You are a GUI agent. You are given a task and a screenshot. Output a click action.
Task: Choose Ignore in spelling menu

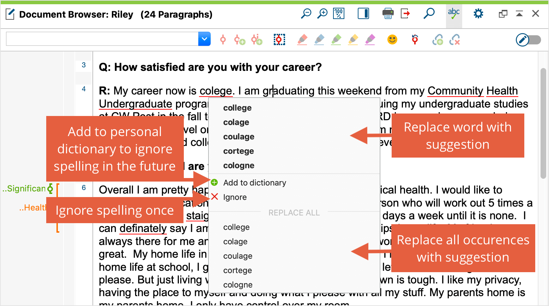click(235, 197)
